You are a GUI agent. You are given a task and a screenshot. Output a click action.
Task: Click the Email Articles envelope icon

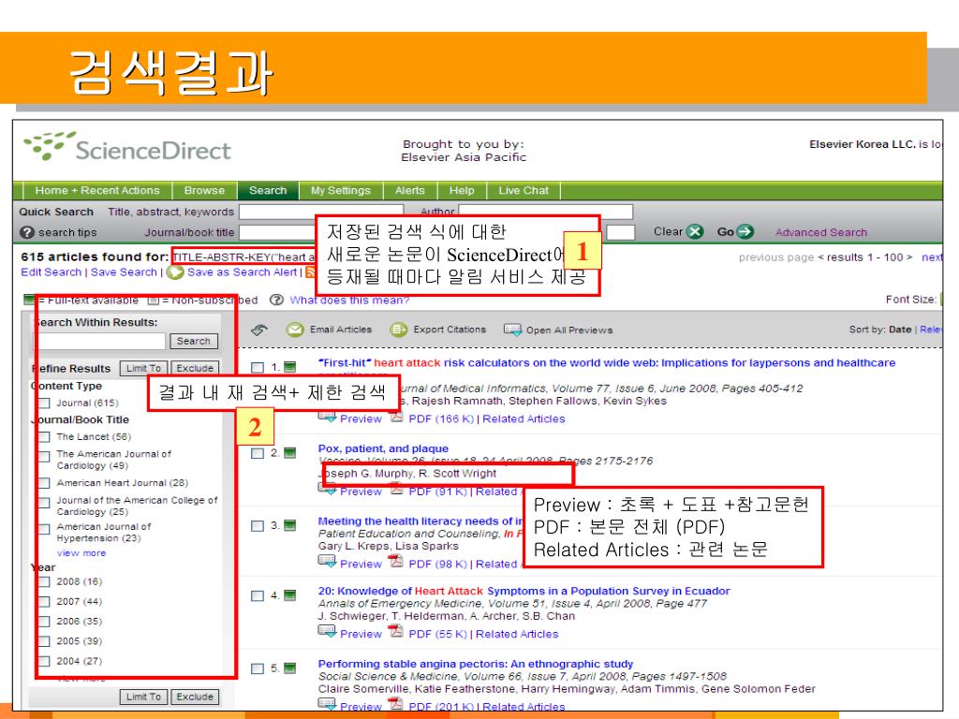pyautogui.click(x=295, y=330)
